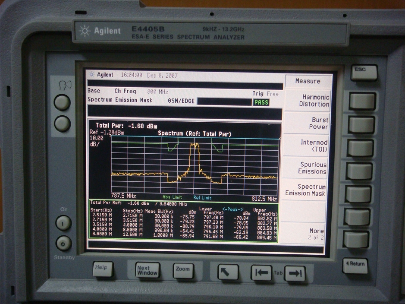Click the 16:04:00 clock on screen
Viewport: 405px width, 304px height.
click(132, 75)
